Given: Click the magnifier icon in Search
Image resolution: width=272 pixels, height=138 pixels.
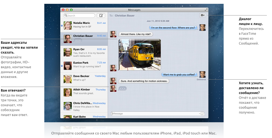Looking at the screenshot, I should click(x=66, y=15).
